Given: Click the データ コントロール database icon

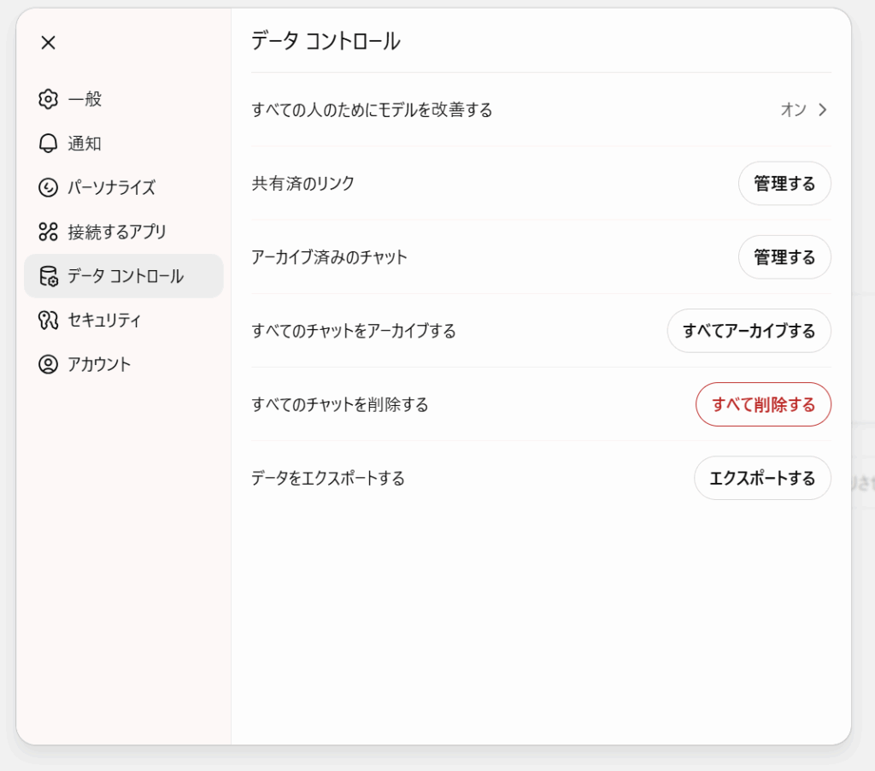Looking at the screenshot, I should coord(48,276).
